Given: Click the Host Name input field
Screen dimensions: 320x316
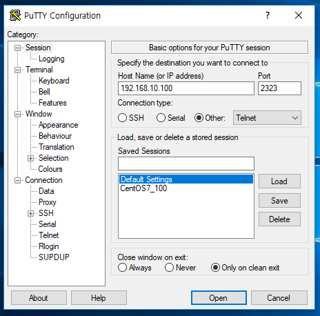Looking at the screenshot, I should tap(186, 88).
